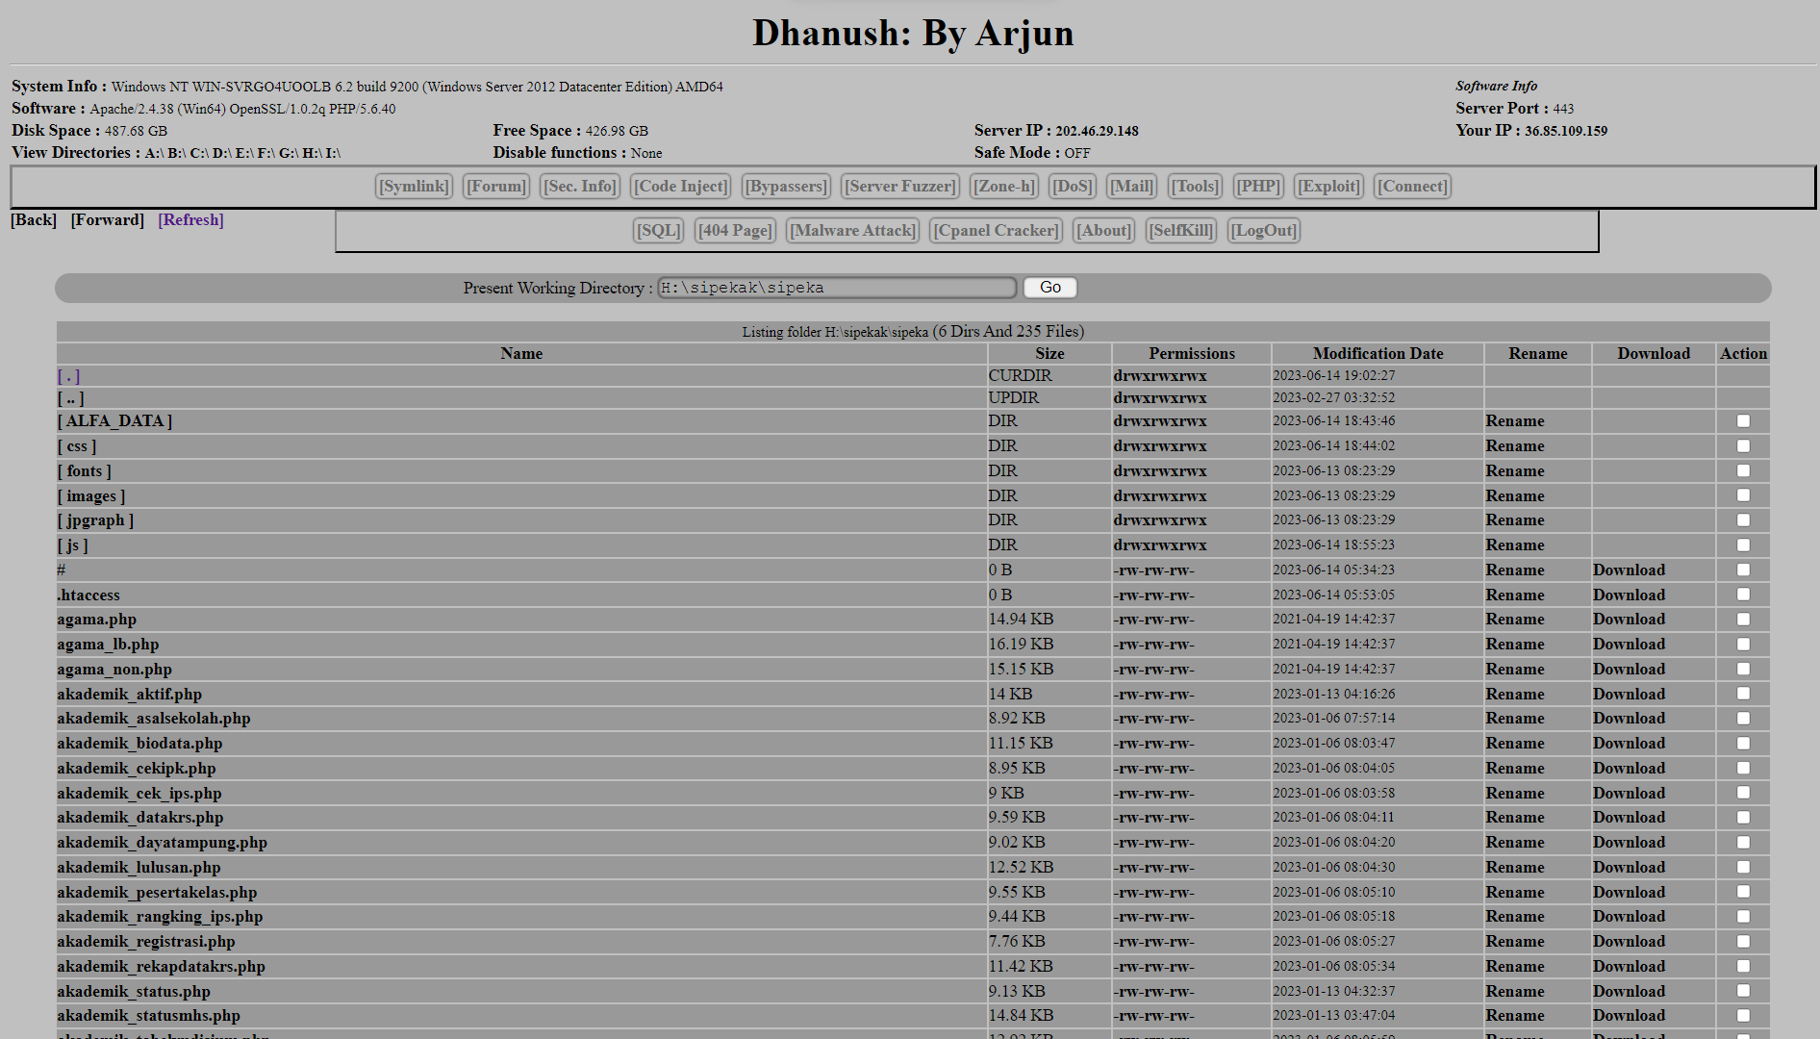Screen dimensions: 1820x1039
Task: Click the Go button
Action: point(1050,288)
